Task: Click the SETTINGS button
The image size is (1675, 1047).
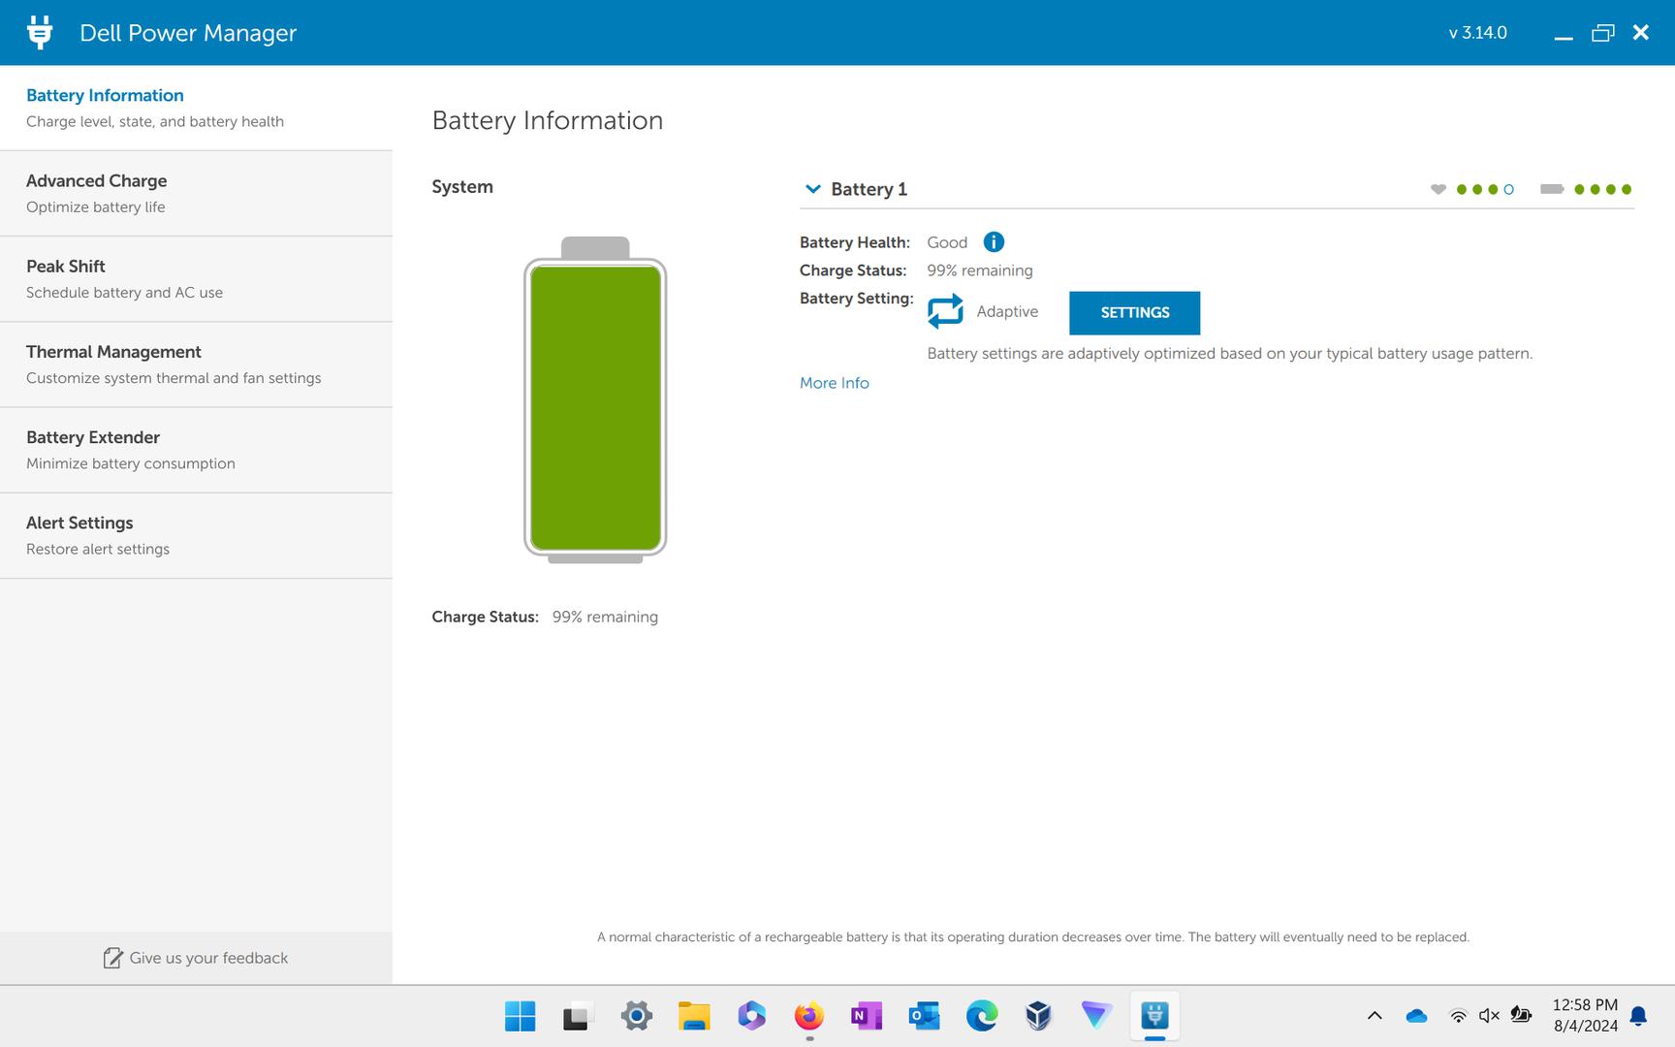Action: 1134,312
